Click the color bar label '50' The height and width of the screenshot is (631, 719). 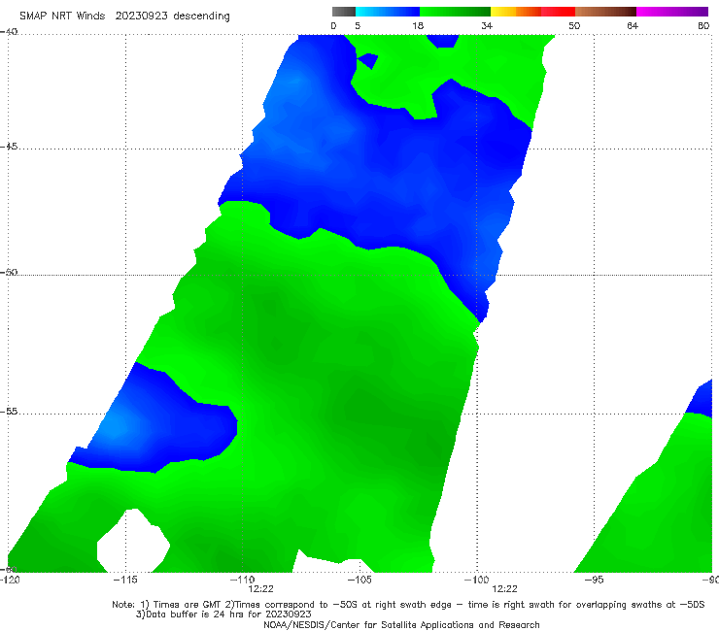(574, 26)
